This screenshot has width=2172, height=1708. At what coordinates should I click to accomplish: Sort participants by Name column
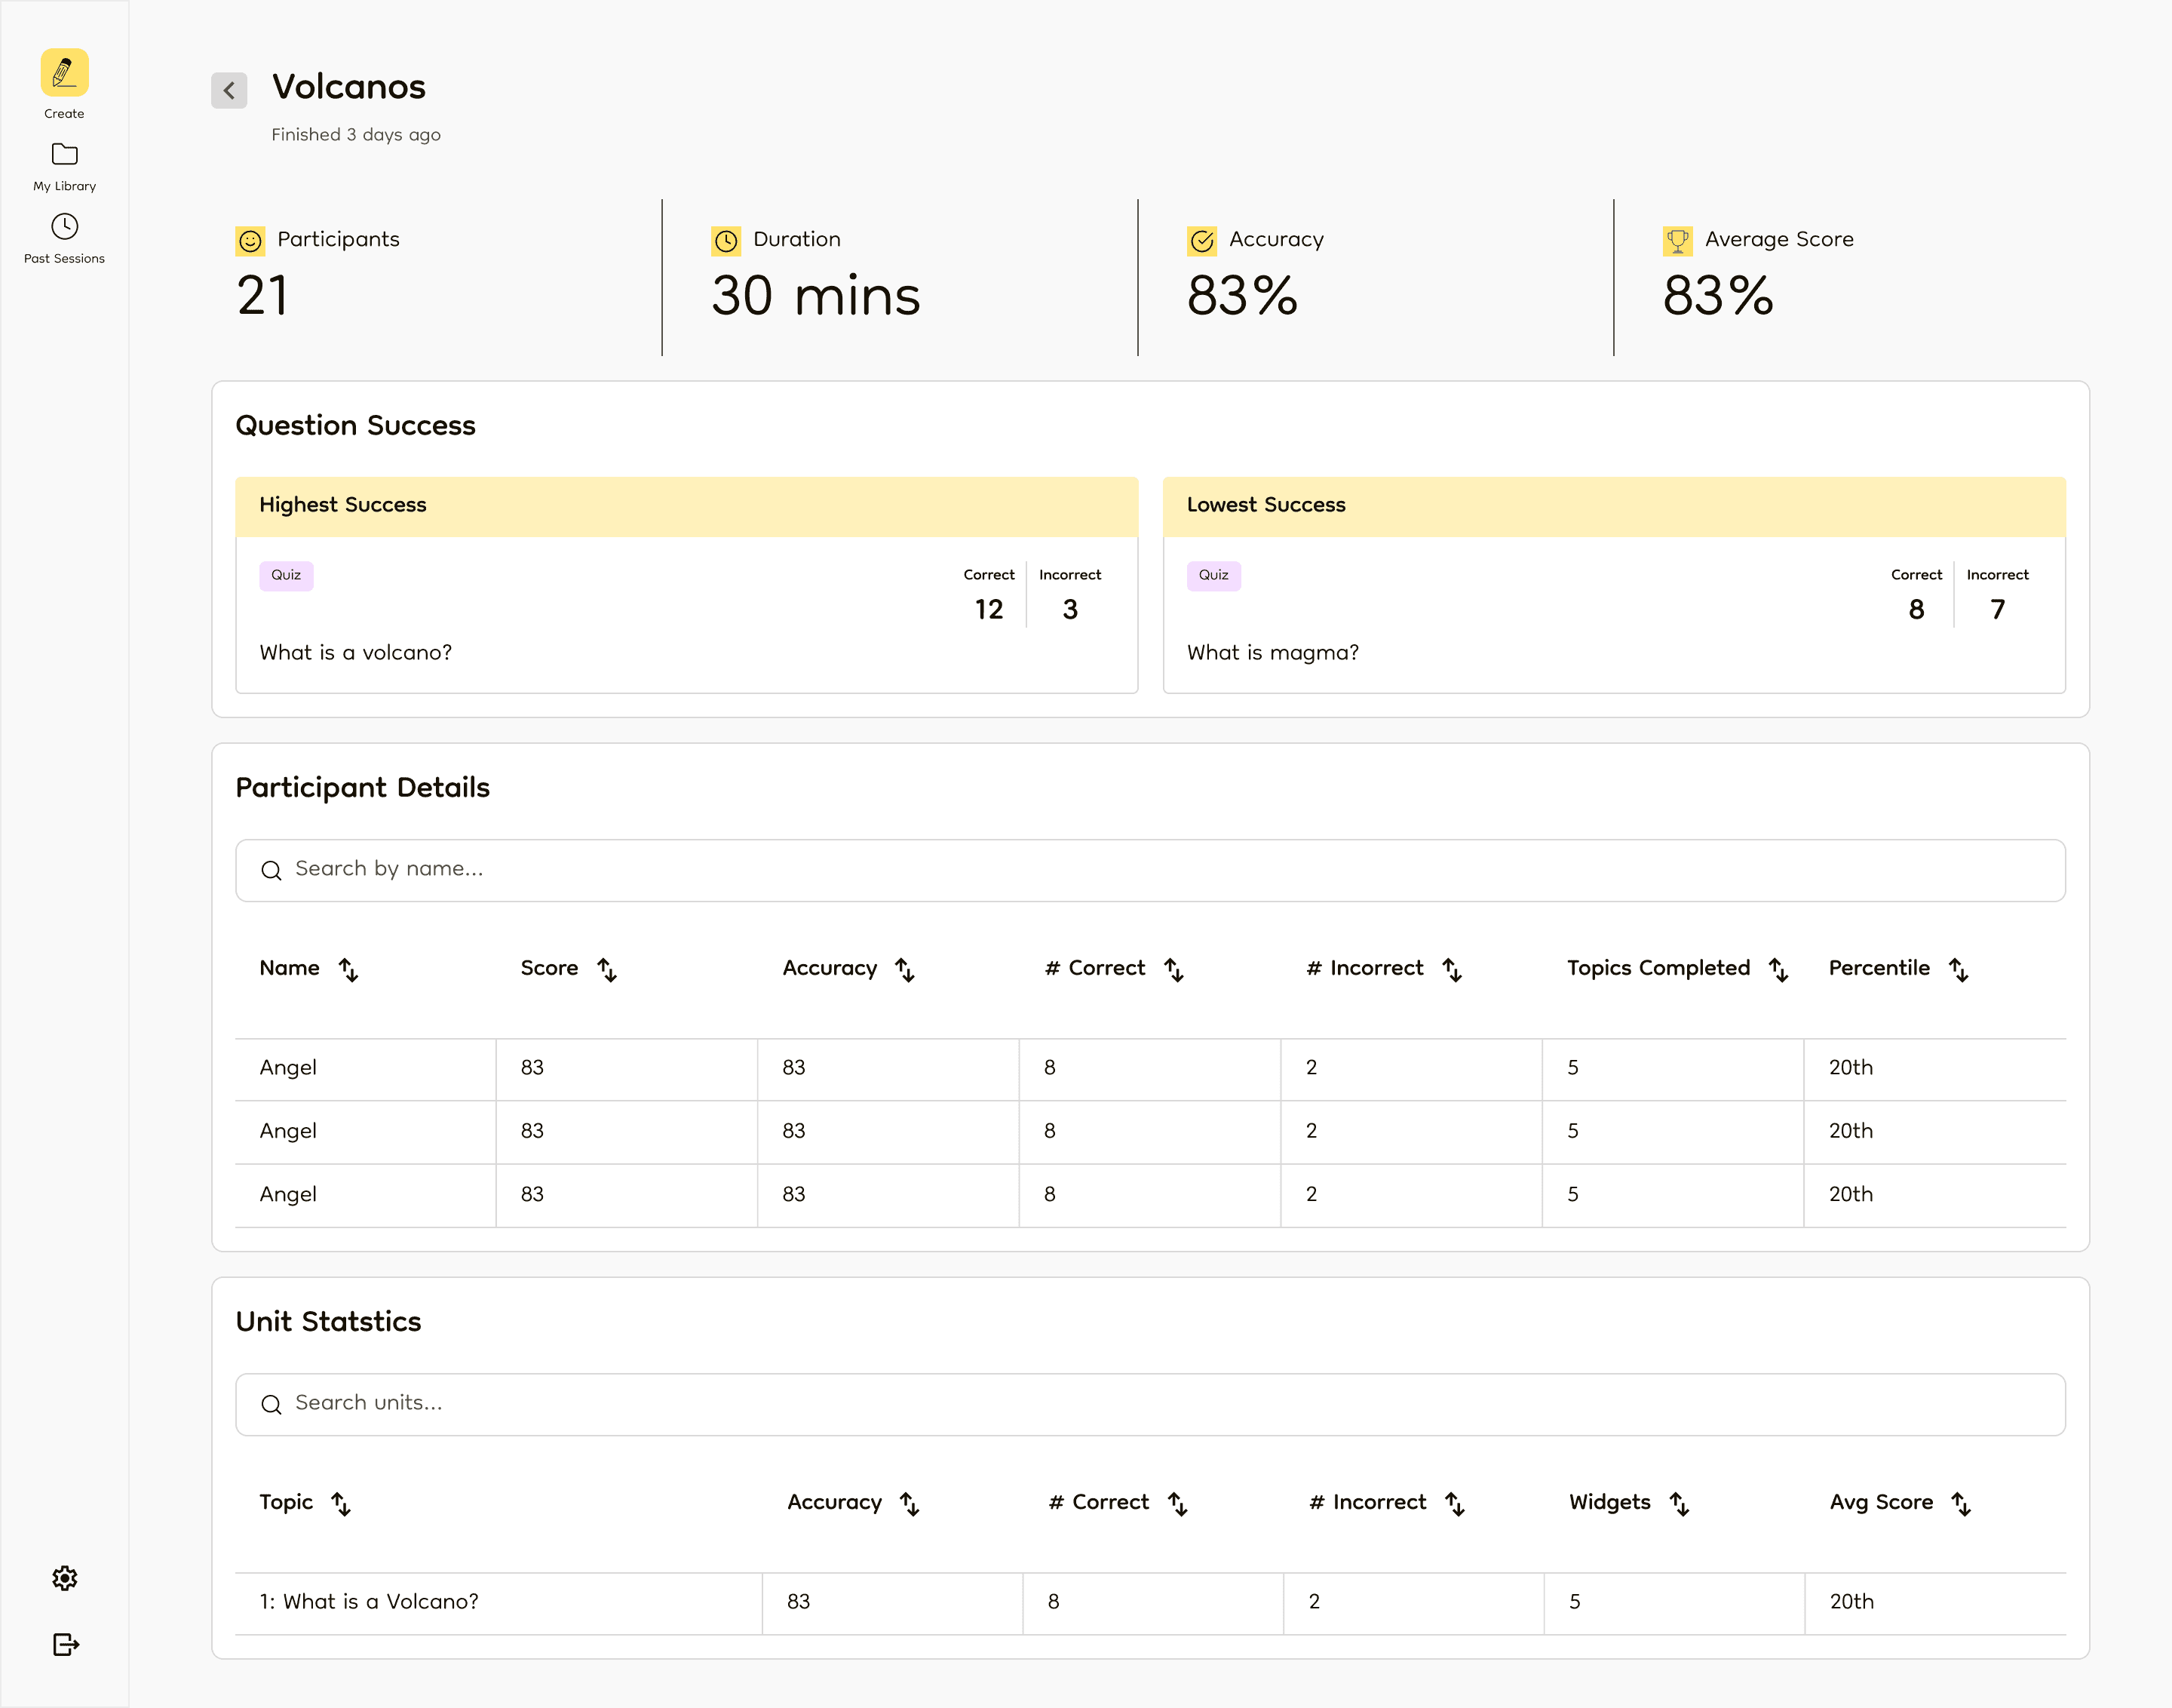[348, 969]
